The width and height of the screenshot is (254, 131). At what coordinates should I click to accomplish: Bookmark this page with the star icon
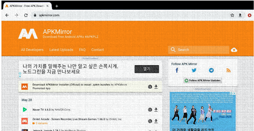point(232,15)
